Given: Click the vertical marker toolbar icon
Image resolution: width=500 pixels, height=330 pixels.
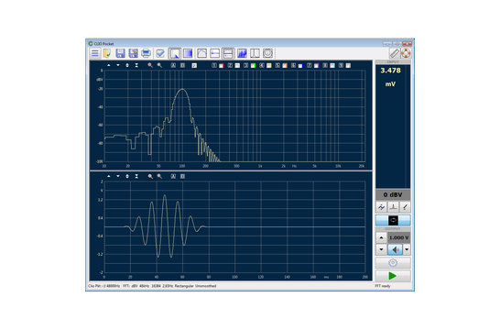Looking at the screenshot, I should [255, 53].
